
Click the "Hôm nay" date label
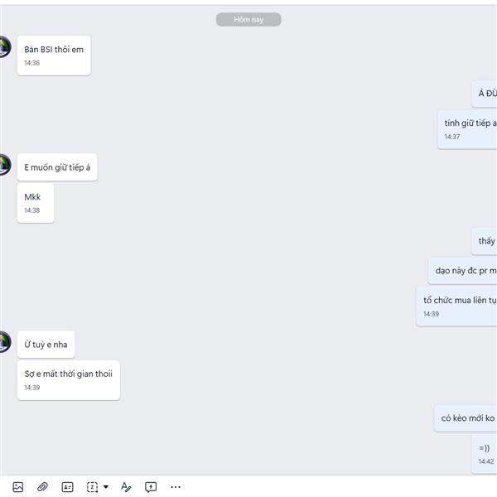click(248, 19)
